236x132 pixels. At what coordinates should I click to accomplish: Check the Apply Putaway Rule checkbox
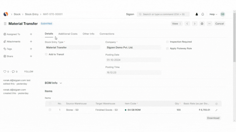click(167, 49)
